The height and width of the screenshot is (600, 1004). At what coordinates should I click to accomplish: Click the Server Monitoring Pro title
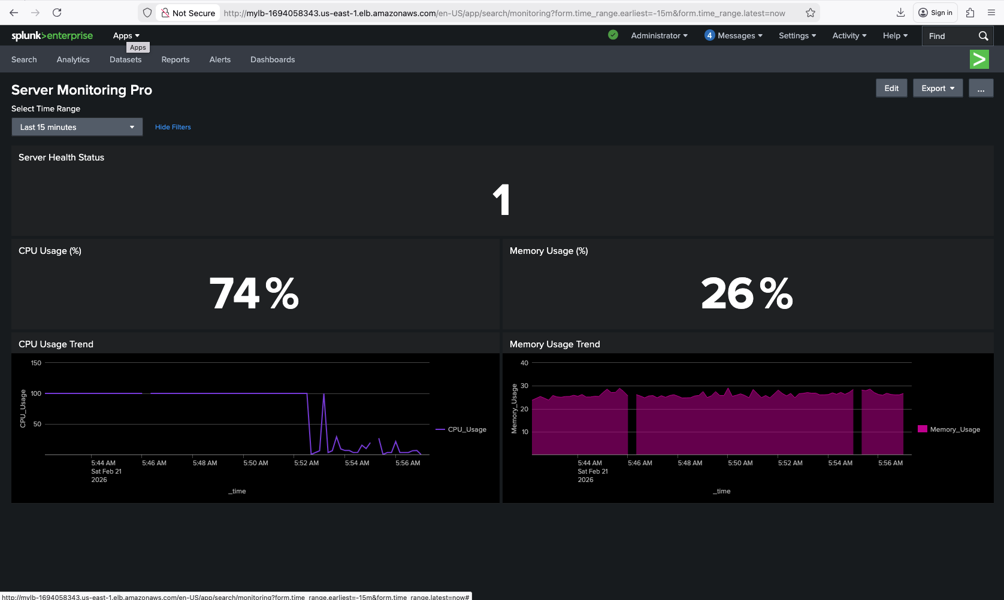[x=81, y=90]
